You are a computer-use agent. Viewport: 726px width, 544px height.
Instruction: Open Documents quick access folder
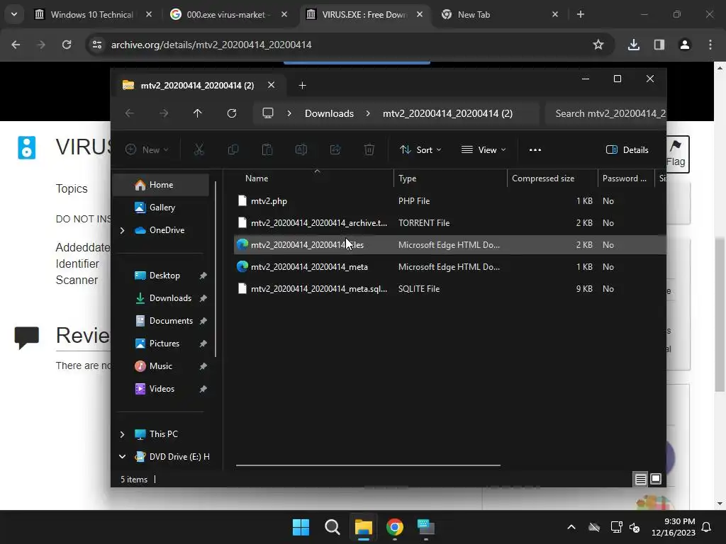171,321
